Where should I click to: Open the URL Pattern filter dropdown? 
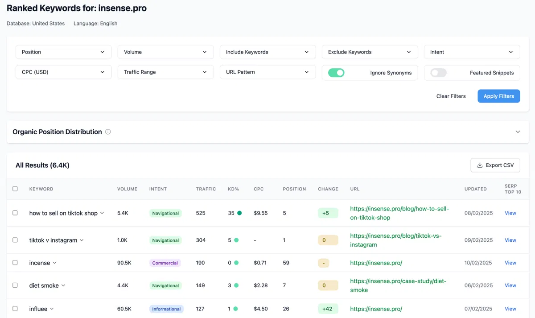pyautogui.click(x=267, y=72)
